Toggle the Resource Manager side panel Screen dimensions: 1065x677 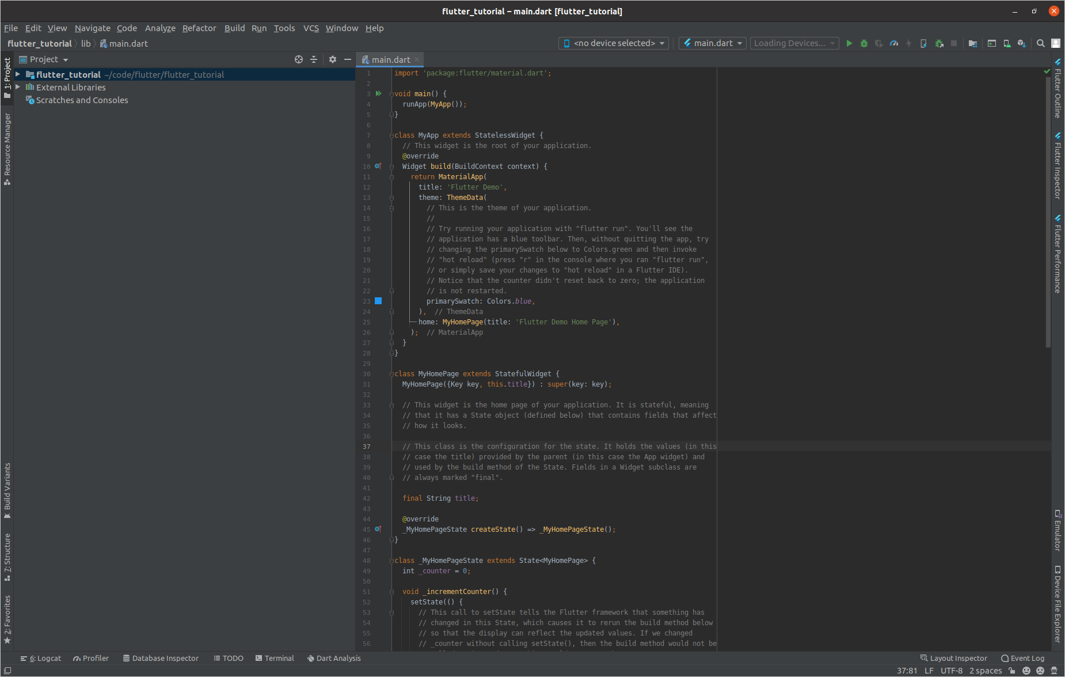(7, 149)
